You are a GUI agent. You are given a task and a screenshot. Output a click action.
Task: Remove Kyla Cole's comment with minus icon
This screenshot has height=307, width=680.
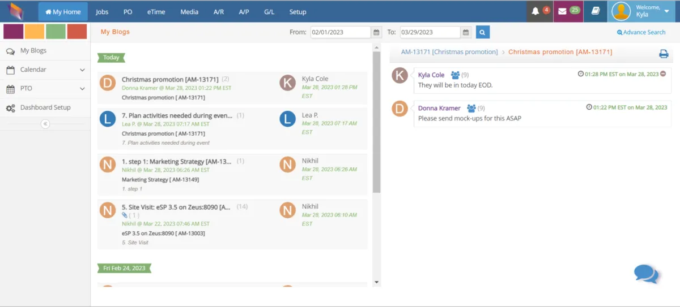(x=664, y=74)
